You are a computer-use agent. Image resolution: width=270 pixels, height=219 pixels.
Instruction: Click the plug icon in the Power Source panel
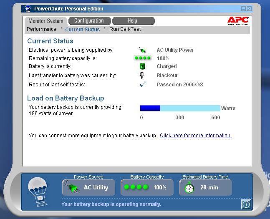tap(73, 187)
